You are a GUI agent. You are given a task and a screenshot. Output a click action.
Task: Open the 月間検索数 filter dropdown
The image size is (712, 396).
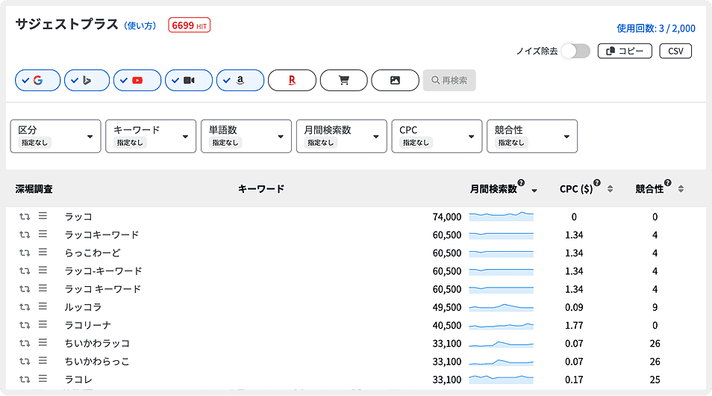(342, 137)
